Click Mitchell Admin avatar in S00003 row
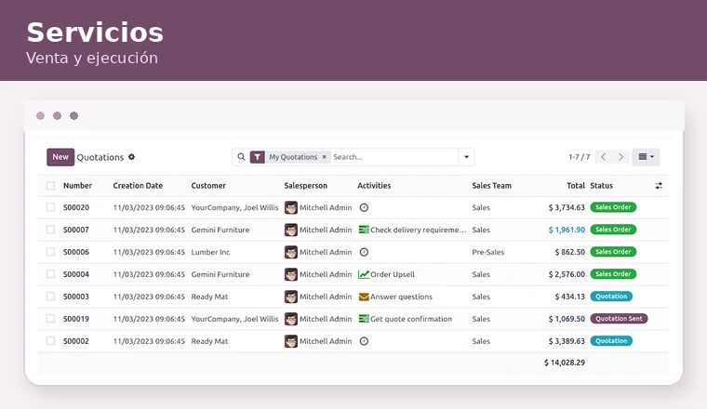Viewport: 707px width, 409px height. click(291, 297)
